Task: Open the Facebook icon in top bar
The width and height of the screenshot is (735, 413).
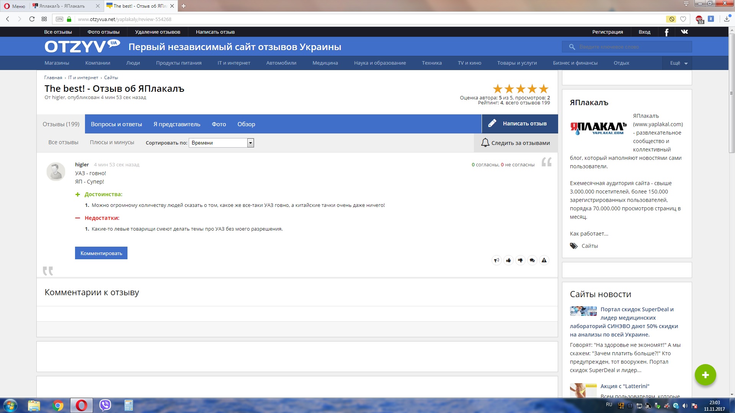Action: click(666, 32)
